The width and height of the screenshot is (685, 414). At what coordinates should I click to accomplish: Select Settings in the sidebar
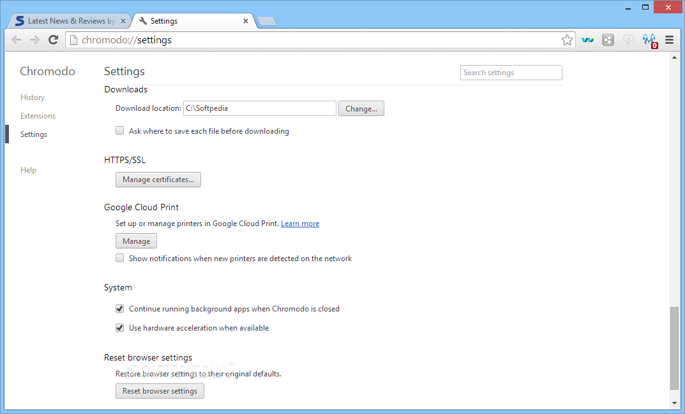34,134
